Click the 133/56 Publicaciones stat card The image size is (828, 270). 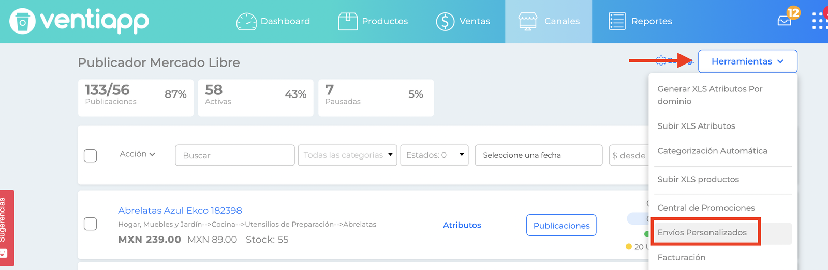tap(136, 98)
